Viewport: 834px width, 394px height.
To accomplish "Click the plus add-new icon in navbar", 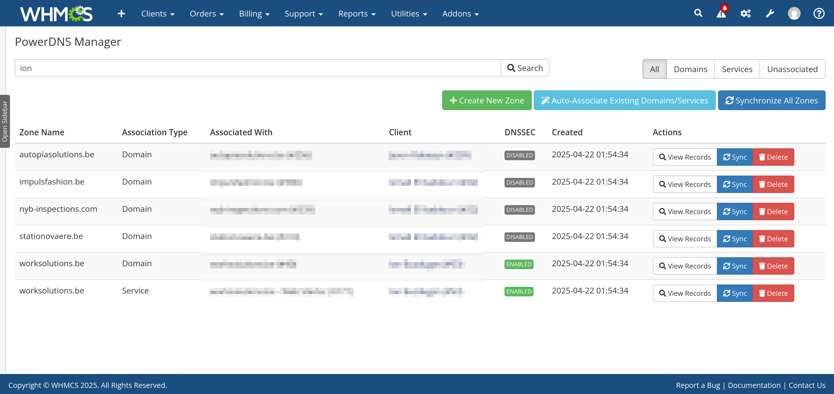I will pos(121,14).
